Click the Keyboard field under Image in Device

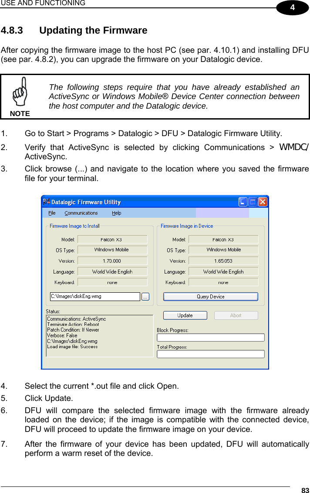223,282
